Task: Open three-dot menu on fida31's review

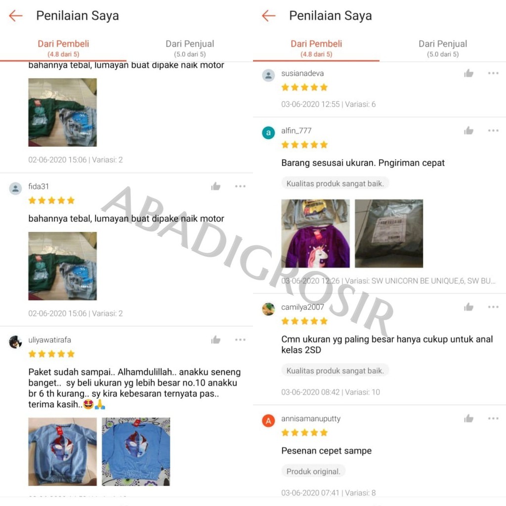Action: 240,186
